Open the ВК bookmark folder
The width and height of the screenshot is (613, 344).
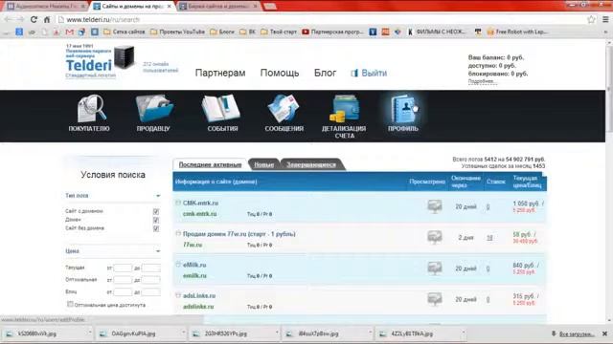point(247,32)
